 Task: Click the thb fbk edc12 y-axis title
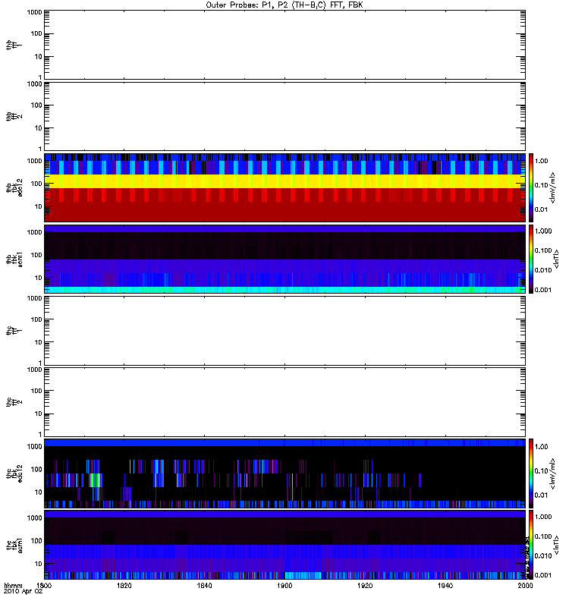coord(14,187)
